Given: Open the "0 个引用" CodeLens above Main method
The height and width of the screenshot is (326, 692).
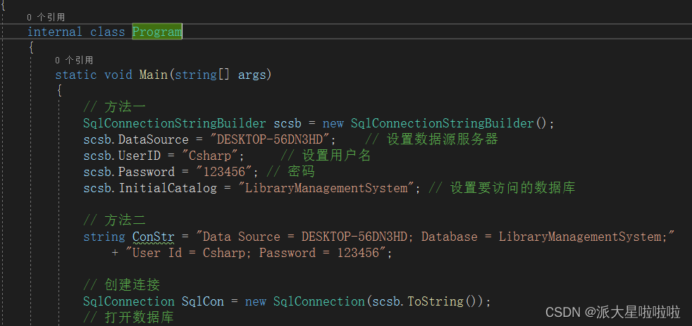Looking at the screenshot, I should [x=74, y=60].
